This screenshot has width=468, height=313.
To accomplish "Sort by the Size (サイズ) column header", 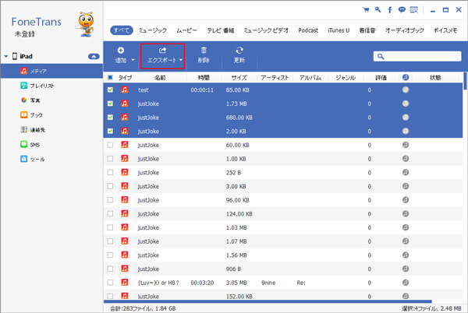I will pyautogui.click(x=239, y=78).
